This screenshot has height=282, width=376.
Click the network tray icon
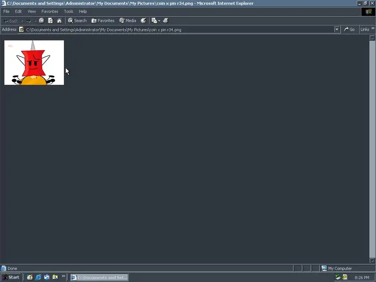pos(338,278)
